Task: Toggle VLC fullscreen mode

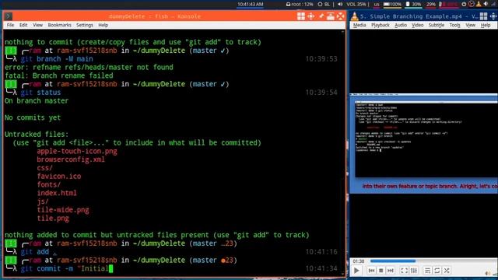Action: (x=404, y=271)
